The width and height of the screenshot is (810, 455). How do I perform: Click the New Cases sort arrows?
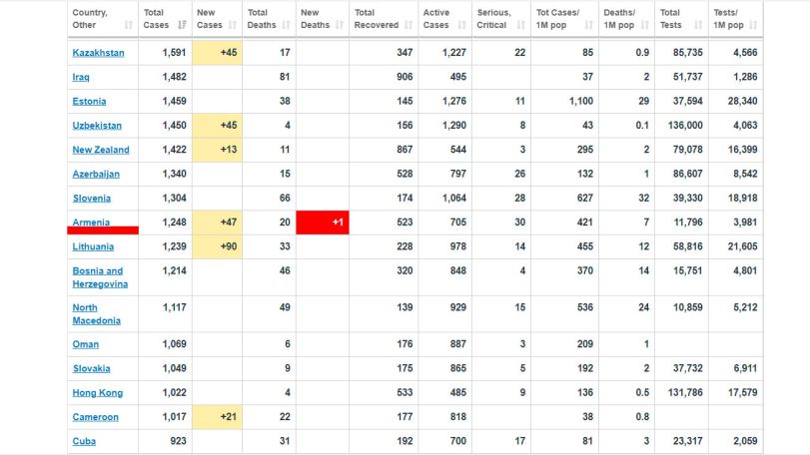coord(233,25)
